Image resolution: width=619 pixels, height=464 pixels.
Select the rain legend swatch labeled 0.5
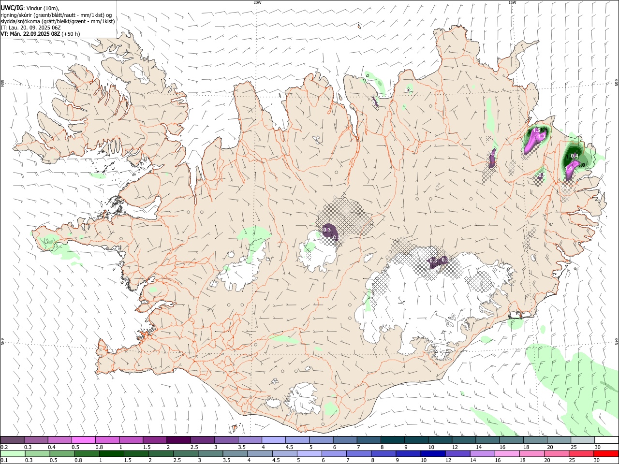pos(62,453)
